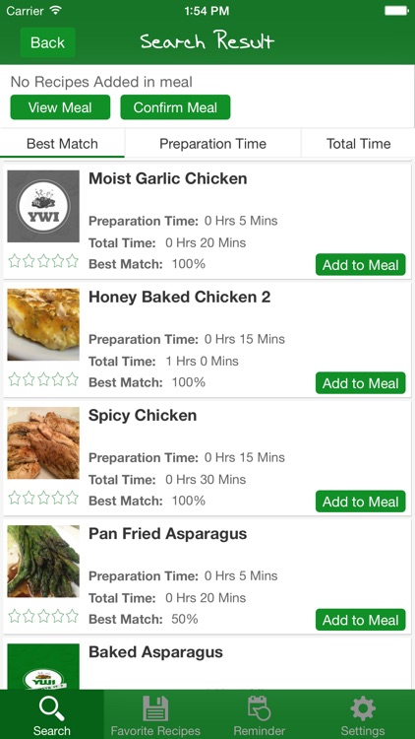415x739 pixels.
Task: Rate Spicy Chicken with first star
Action: tap(15, 498)
